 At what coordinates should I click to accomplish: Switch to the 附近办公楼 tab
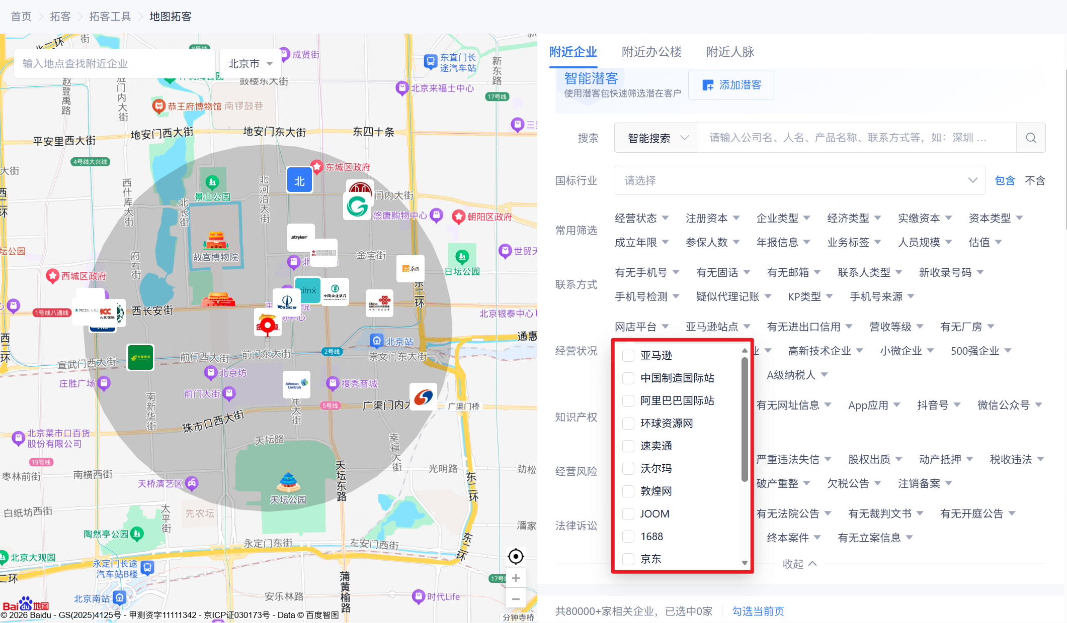pyautogui.click(x=651, y=52)
